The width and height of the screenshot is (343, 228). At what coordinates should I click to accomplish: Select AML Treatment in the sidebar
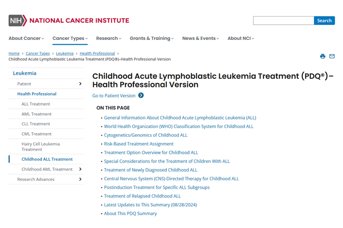tap(36, 114)
